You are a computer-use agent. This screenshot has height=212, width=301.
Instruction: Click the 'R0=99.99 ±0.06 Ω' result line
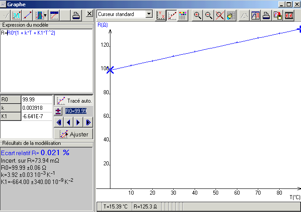(24, 168)
